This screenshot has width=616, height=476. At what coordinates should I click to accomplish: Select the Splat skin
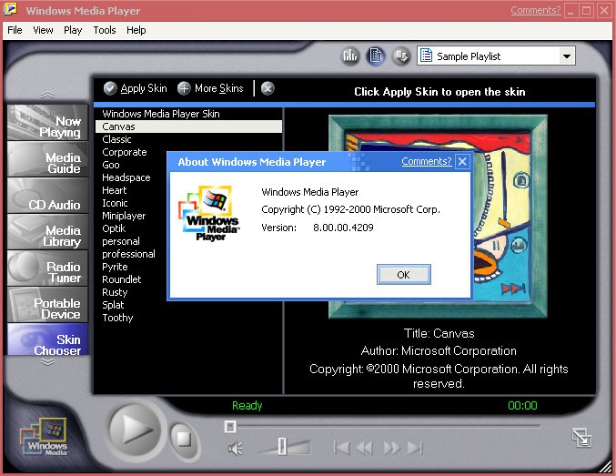113,305
